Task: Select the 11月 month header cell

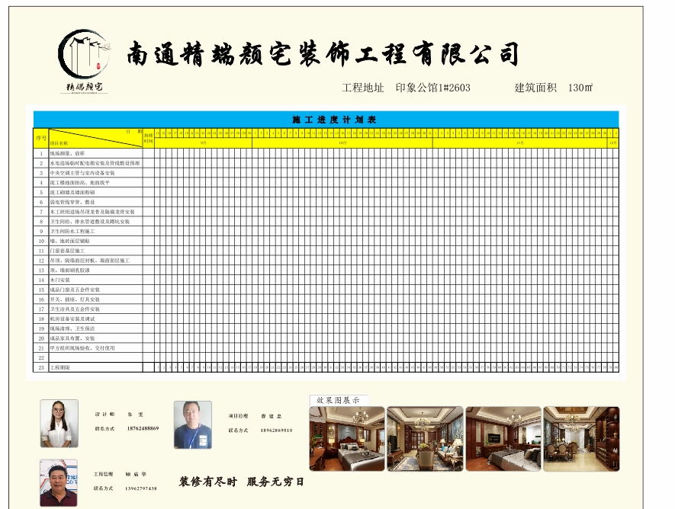Action: coord(519,142)
